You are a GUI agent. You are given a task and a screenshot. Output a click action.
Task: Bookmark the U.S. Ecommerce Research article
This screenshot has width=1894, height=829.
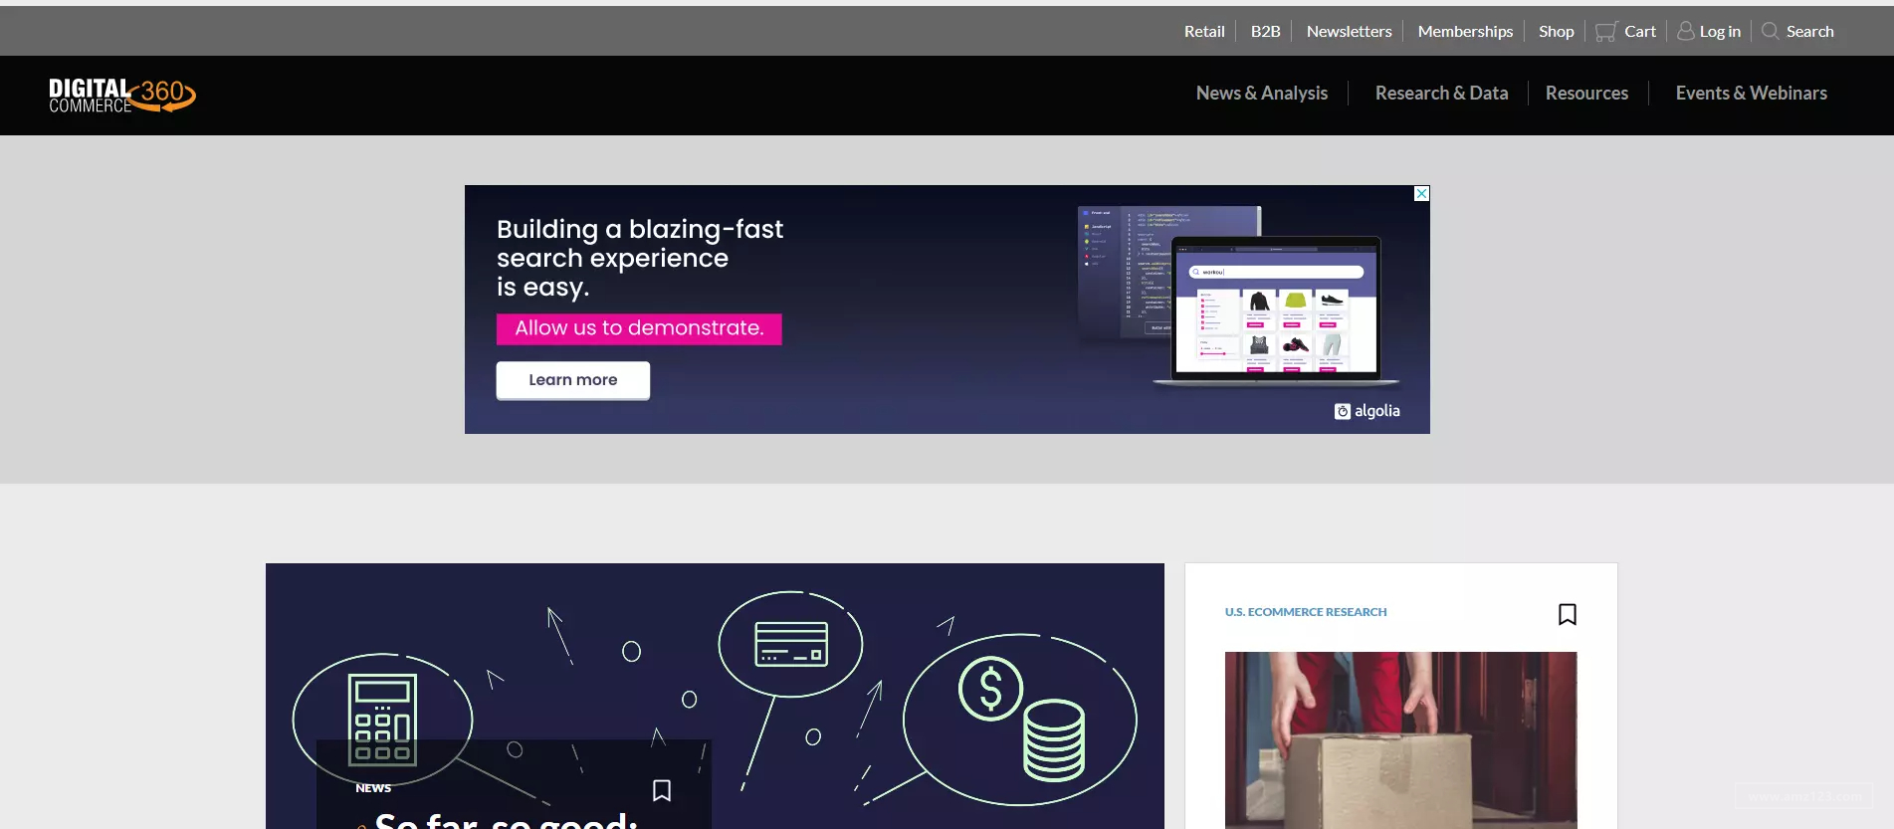coord(1568,614)
